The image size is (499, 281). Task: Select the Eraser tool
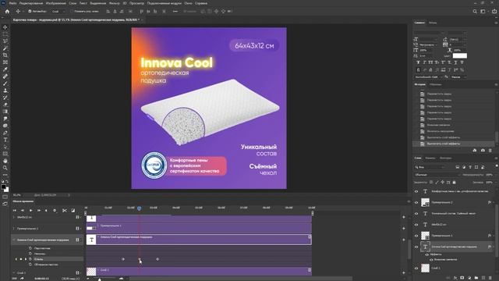pyautogui.click(x=5, y=105)
